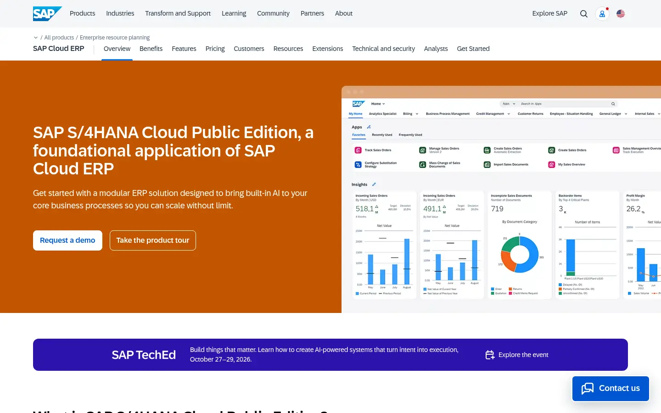The height and width of the screenshot is (413, 661).
Task: Switch to the Customers tab
Action: coord(249,49)
